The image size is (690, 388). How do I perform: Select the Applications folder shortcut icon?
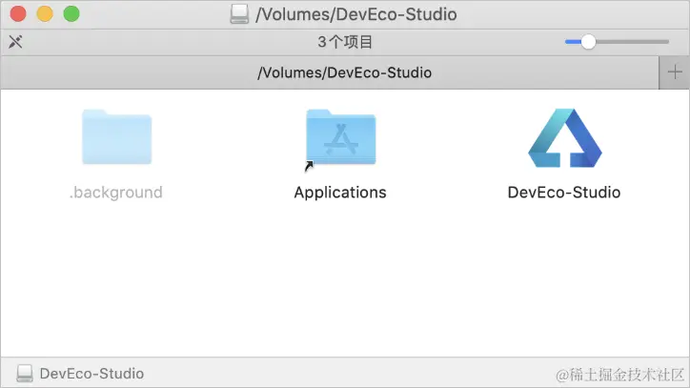point(340,138)
